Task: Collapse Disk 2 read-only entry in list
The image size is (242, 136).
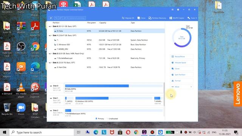Action: (x=50, y=54)
